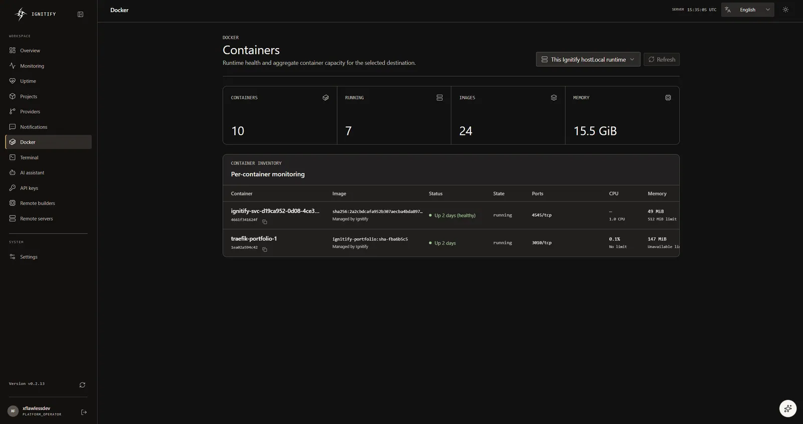Click the Status column header

point(436,193)
